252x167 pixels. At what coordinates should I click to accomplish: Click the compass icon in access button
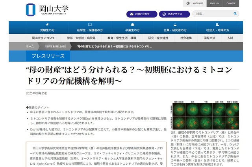(164, 14)
